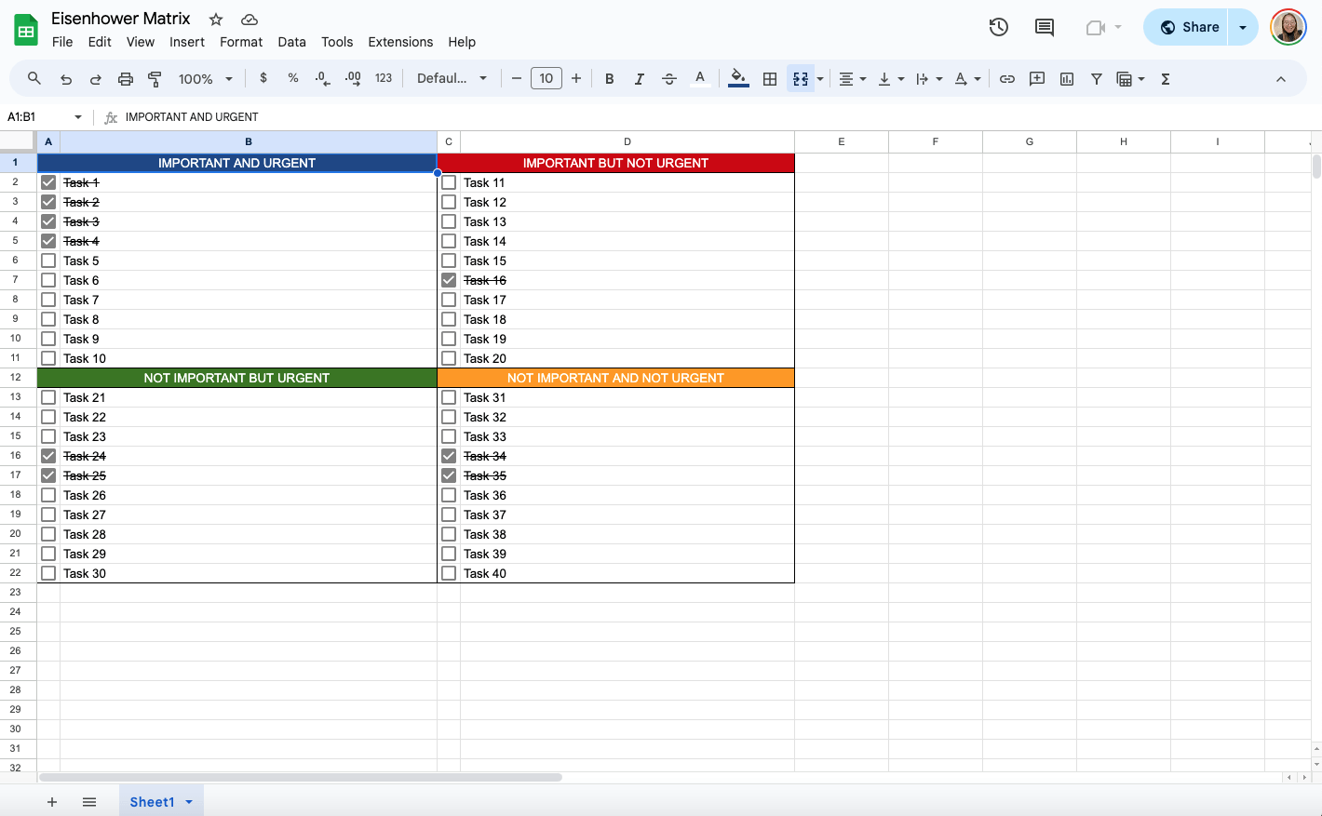Open the Google account avatar
This screenshot has width=1322, height=816.
click(x=1288, y=27)
